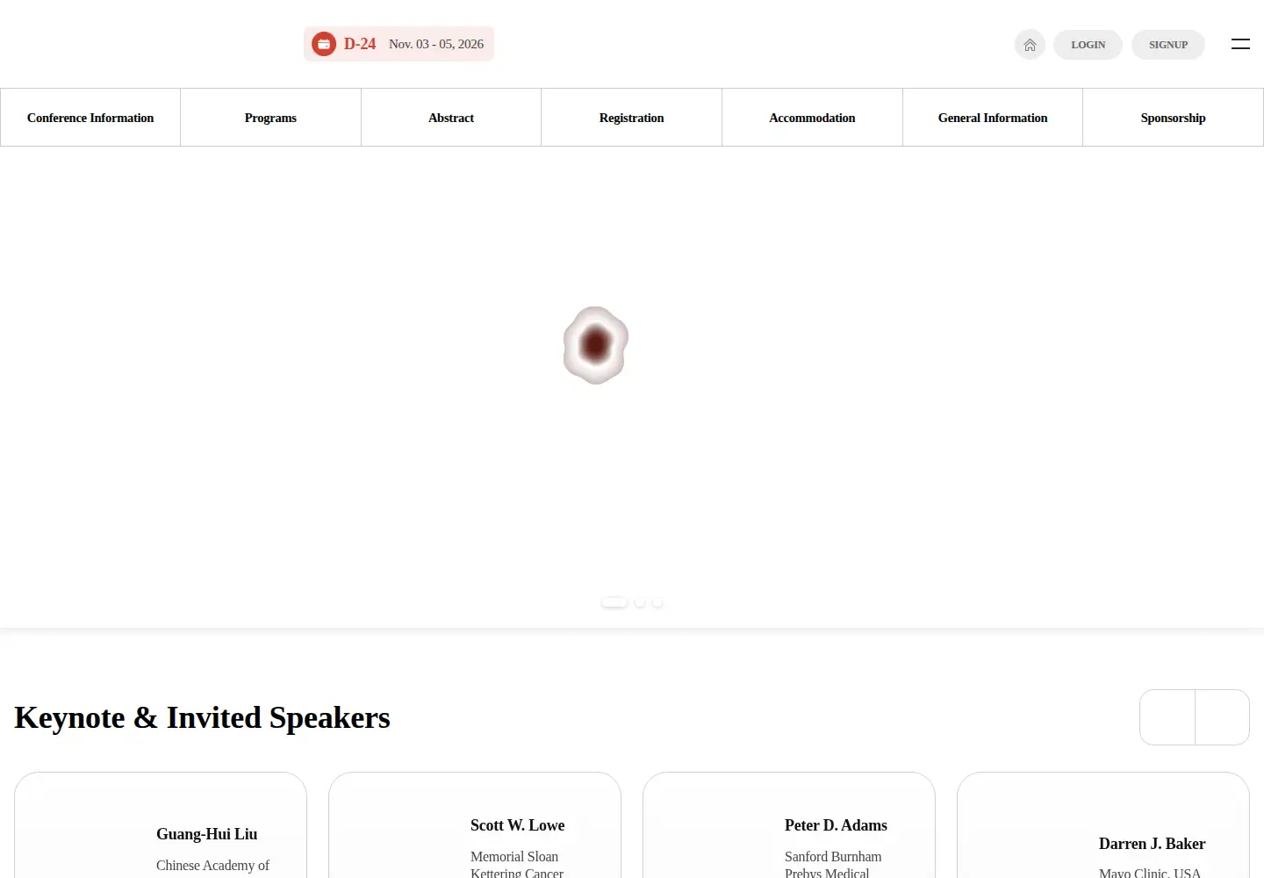The width and height of the screenshot is (1264, 878).
Task: Show previous speakers with left arrow button
Action: [1167, 717]
